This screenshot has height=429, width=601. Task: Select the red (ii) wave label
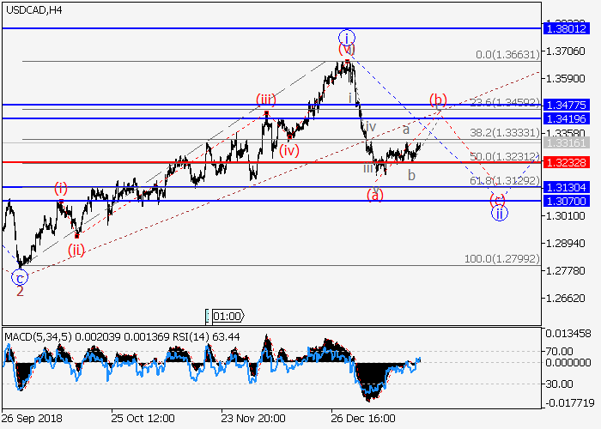pyautogui.click(x=77, y=250)
